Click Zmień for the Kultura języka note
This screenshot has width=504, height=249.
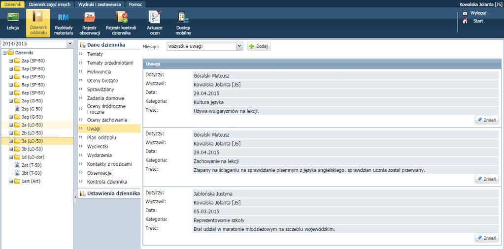click(x=487, y=120)
